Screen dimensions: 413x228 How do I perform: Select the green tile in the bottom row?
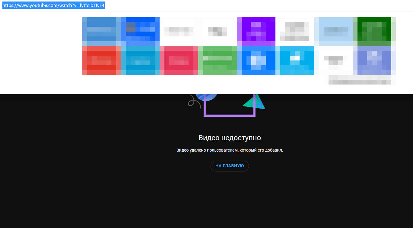pyautogui.click(x=217, y=60)
